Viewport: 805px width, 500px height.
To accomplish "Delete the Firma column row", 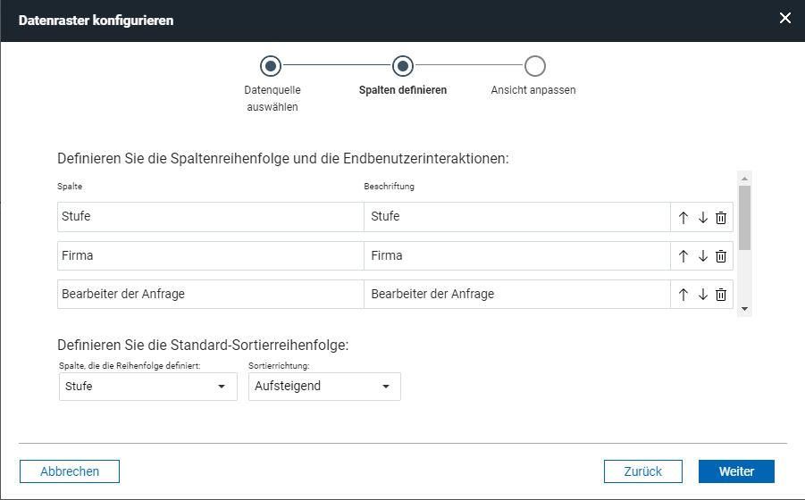I will tap(721, 256).
